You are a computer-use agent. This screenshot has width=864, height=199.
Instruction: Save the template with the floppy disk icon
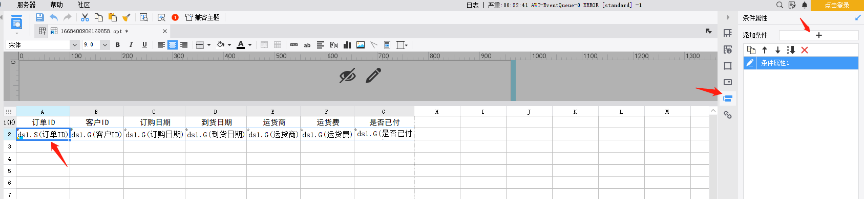pos(39,17)
